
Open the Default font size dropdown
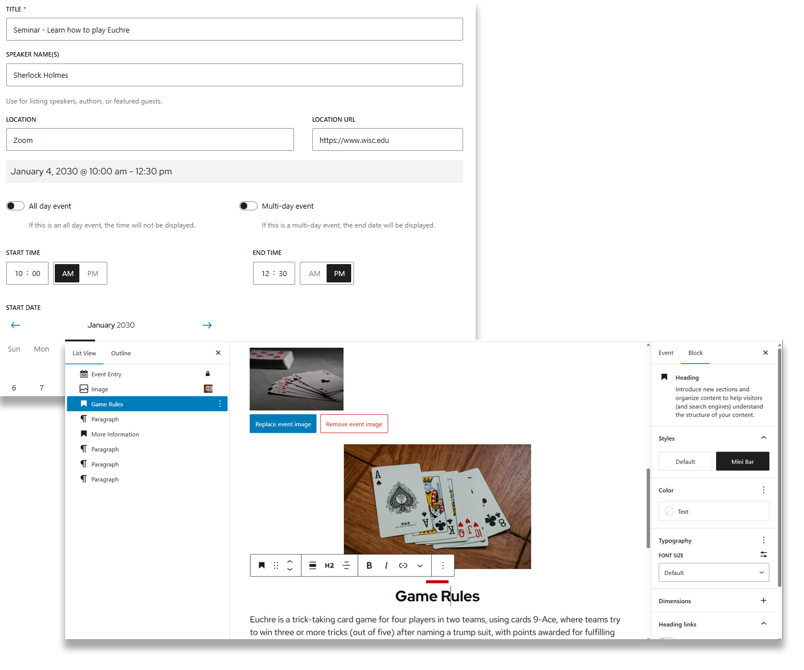click(x=713, y=572)
